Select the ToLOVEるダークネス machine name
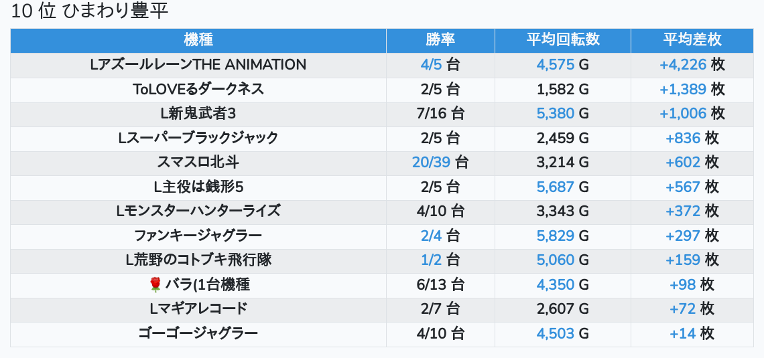 click(x=198, y=89)
